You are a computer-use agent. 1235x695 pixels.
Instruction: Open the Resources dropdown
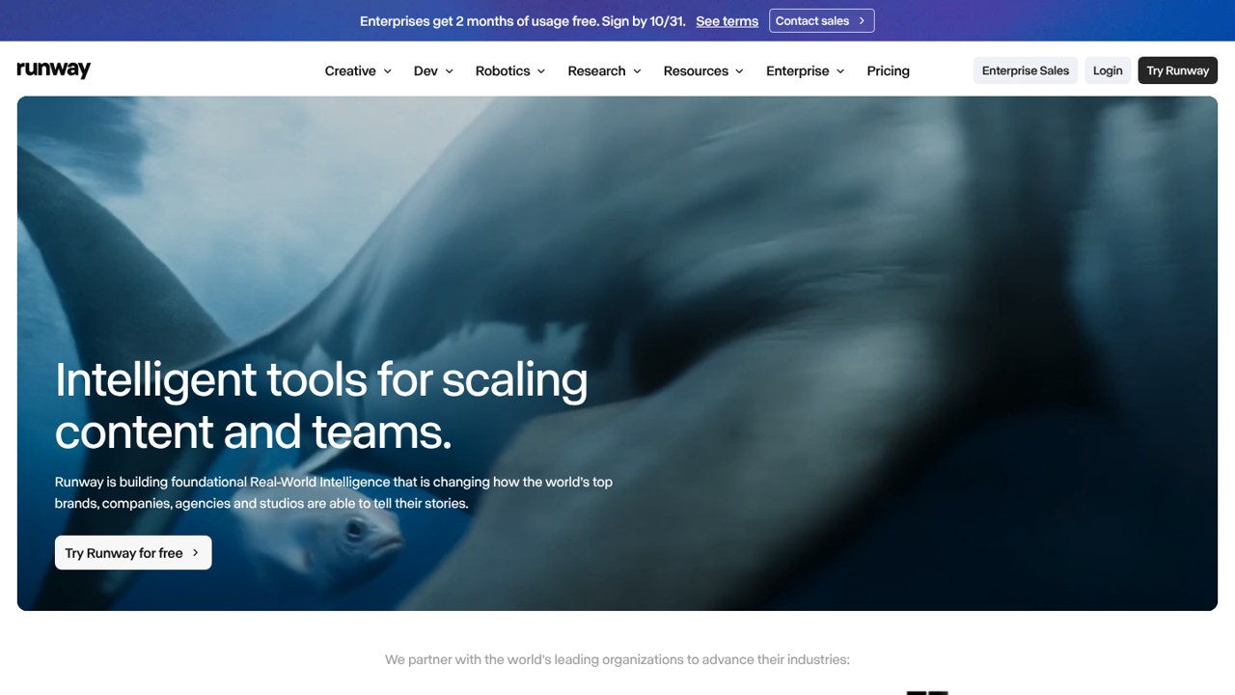(703, 70)
